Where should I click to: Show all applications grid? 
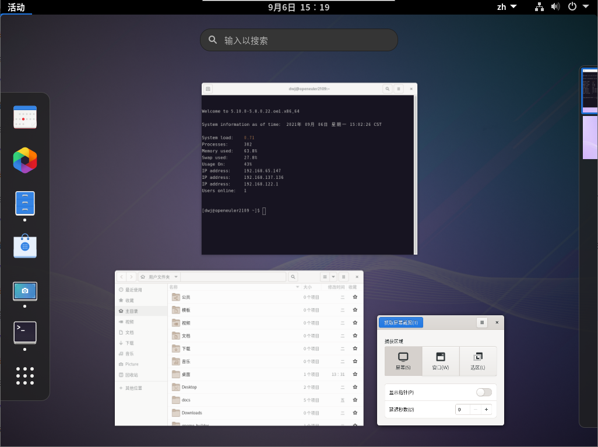tap(25, 376)
